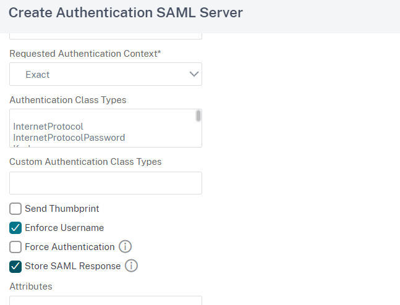The height and width of the screenshot is (305, 400).
Task: Click the partially visible field at form top
Action: [x=105, y=36]
